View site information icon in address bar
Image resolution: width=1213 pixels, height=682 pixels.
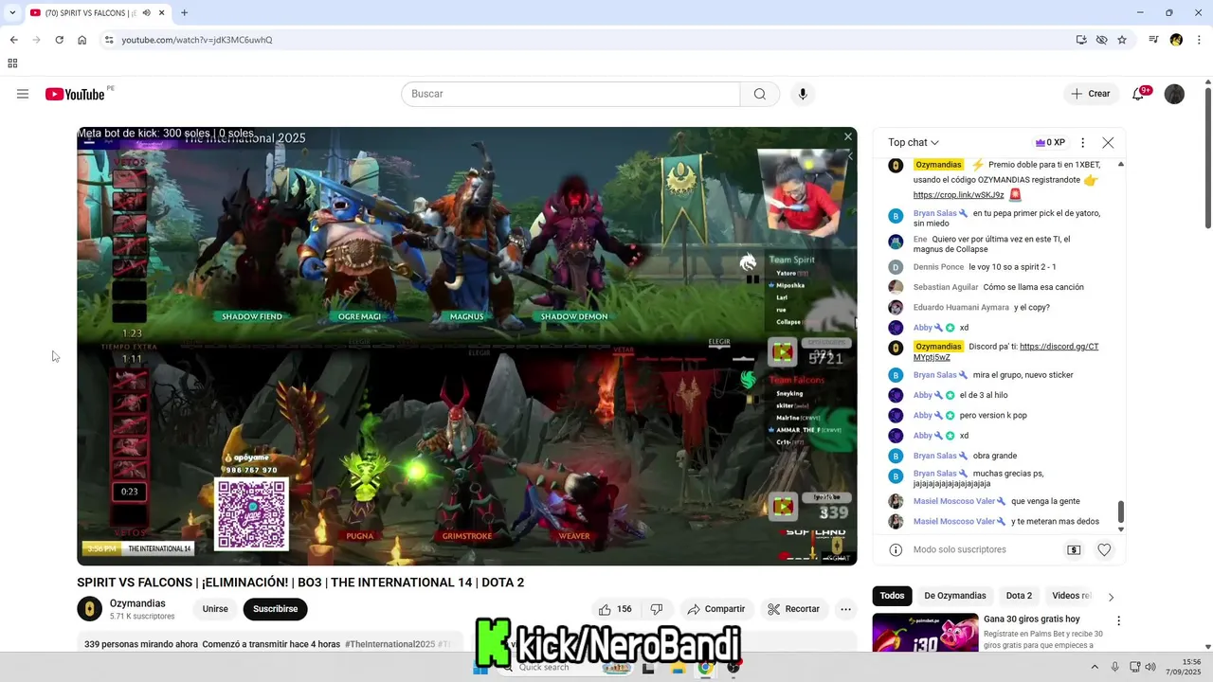[109, 40]
